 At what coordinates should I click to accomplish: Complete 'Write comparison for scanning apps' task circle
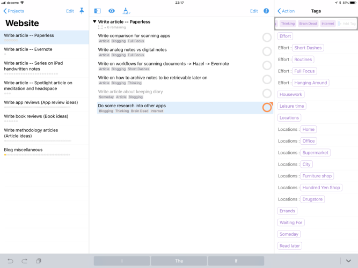click(x=267, y=37)
